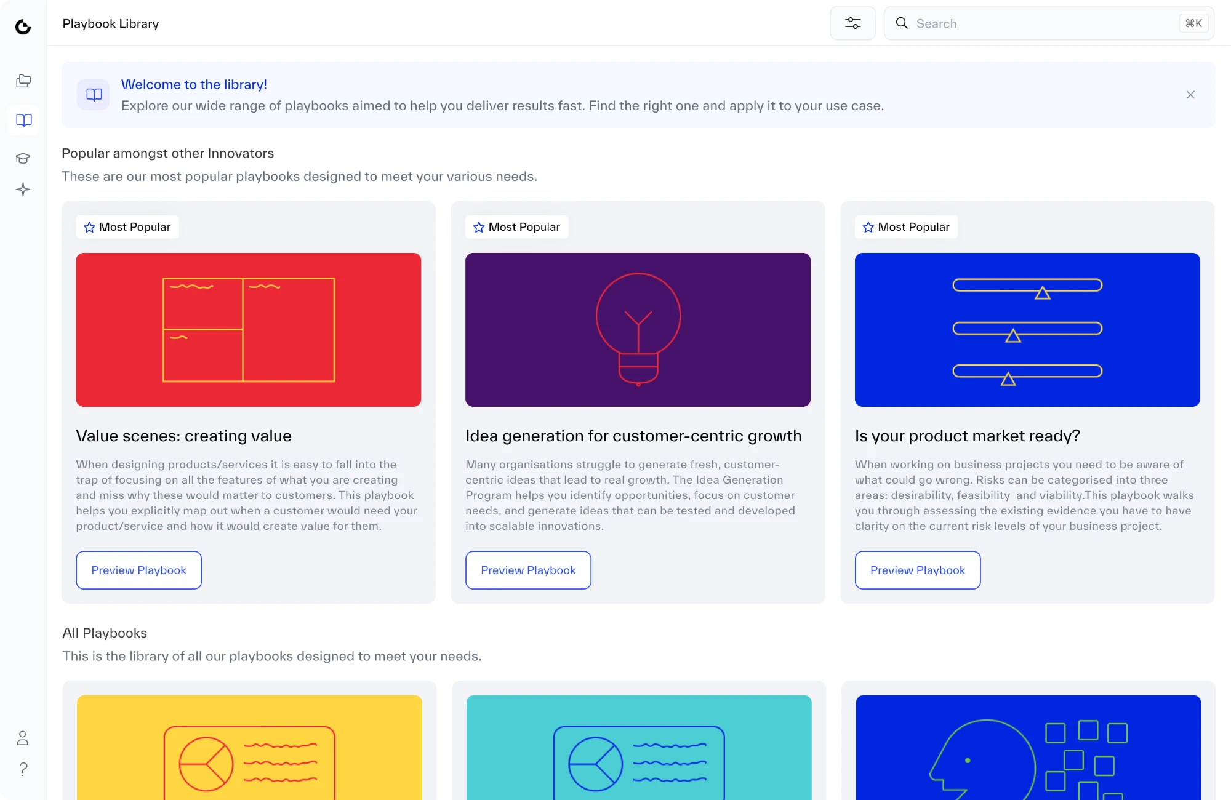1231x800 pixels.
Task: Focus the Search input field
Action: coord(1049,23)
